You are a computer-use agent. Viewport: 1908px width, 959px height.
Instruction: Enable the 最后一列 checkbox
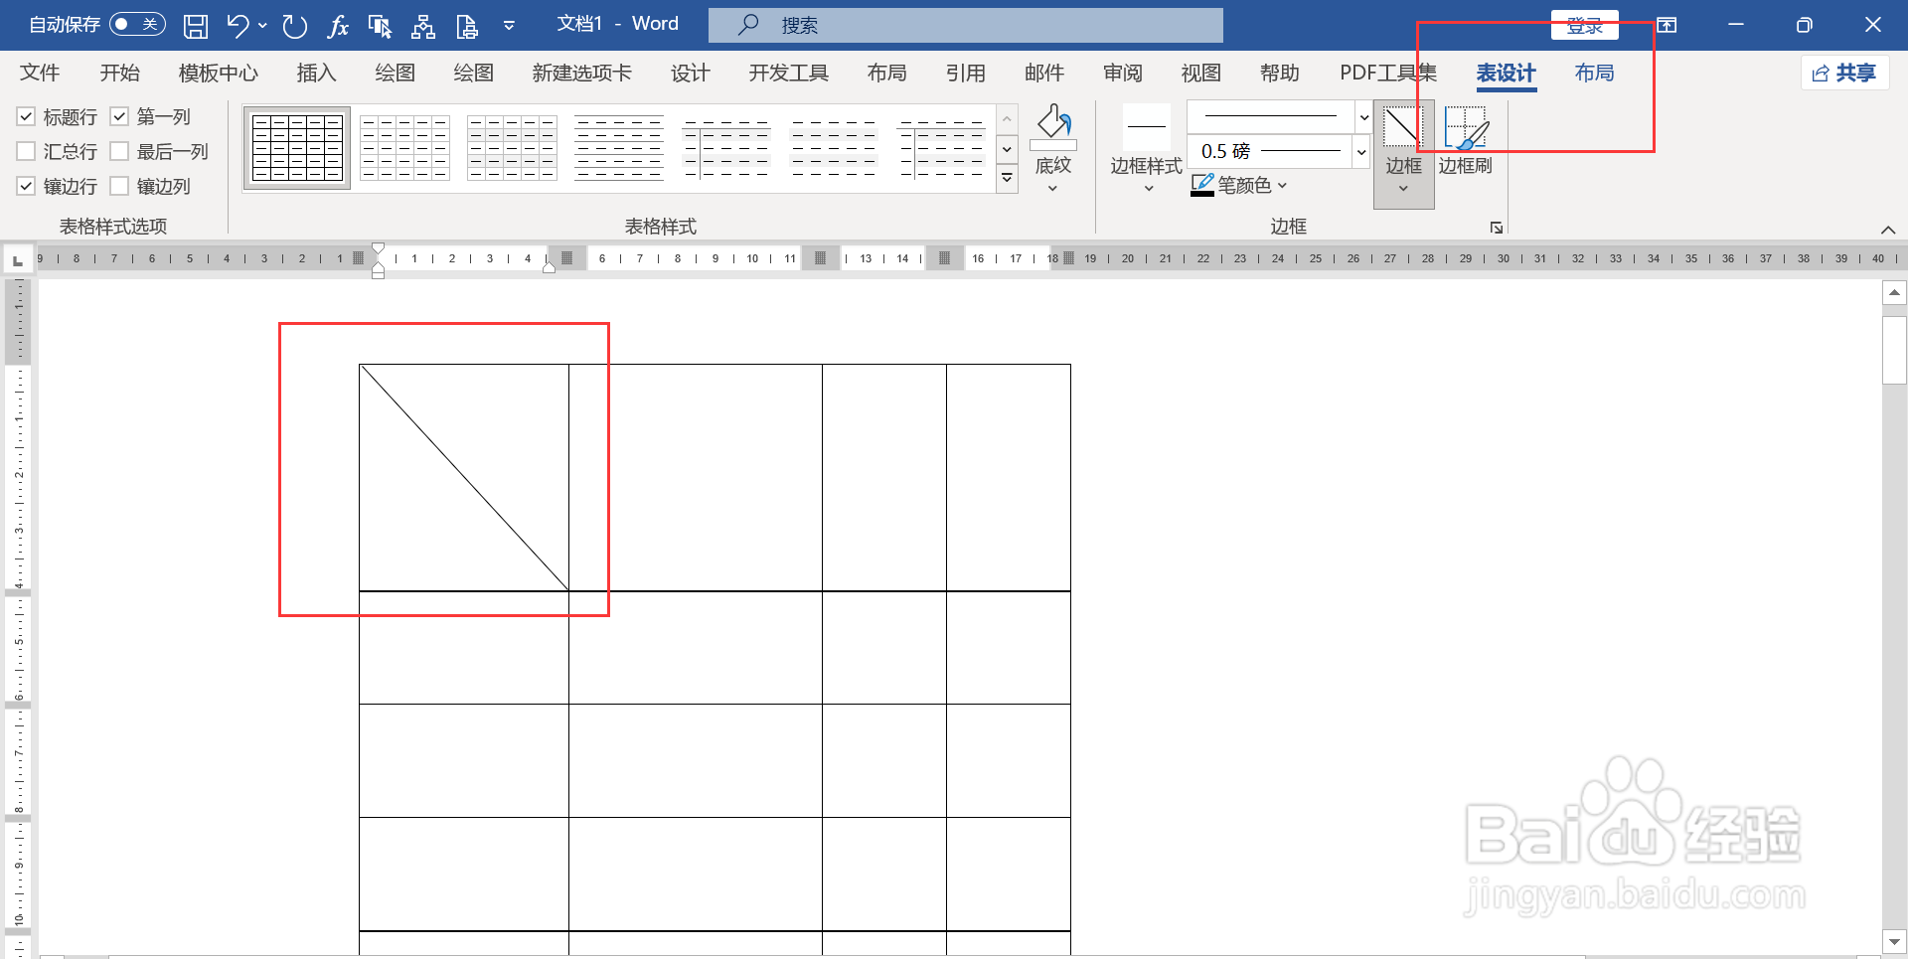(119, 151)
